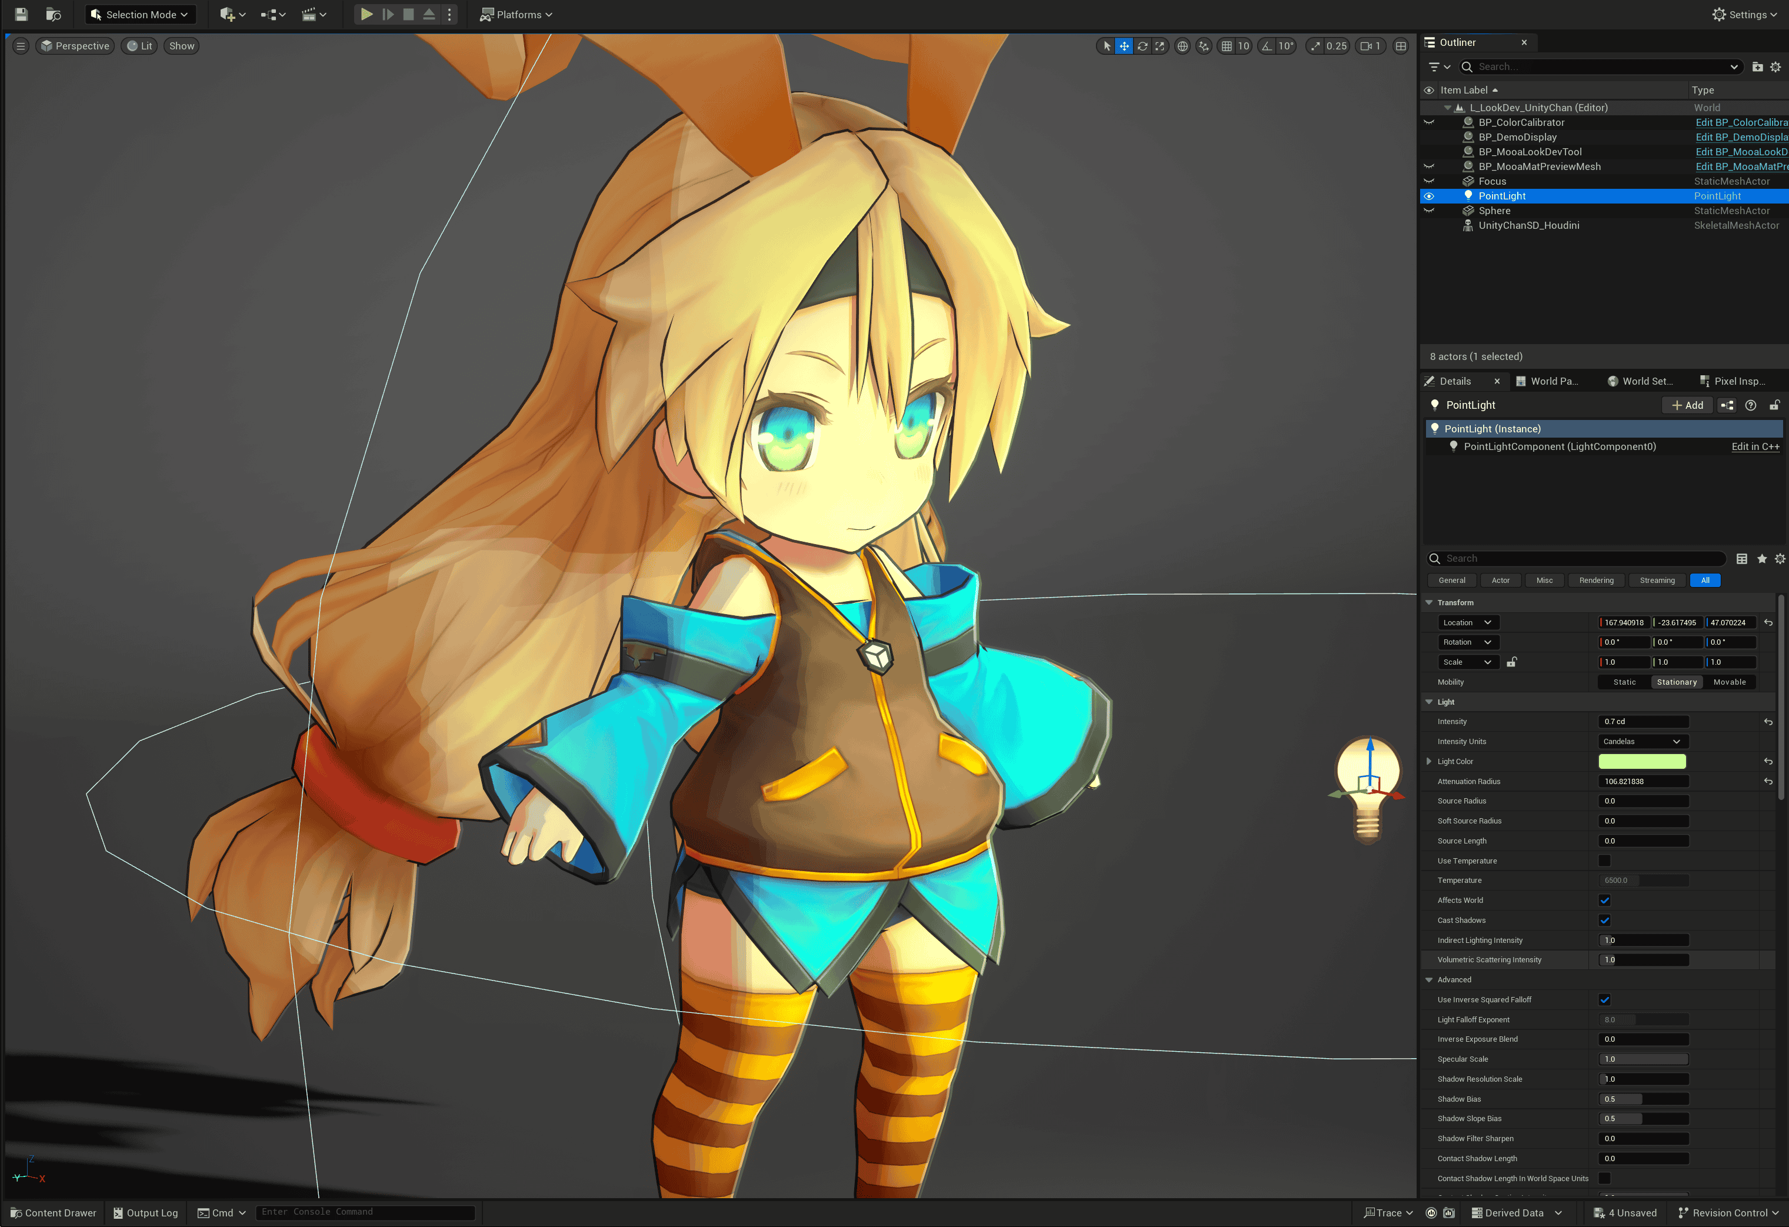Open the viewport hamburger options menu
Image resolution: width=1789 pixels, height=1227 pixels.
pos(21,46)
